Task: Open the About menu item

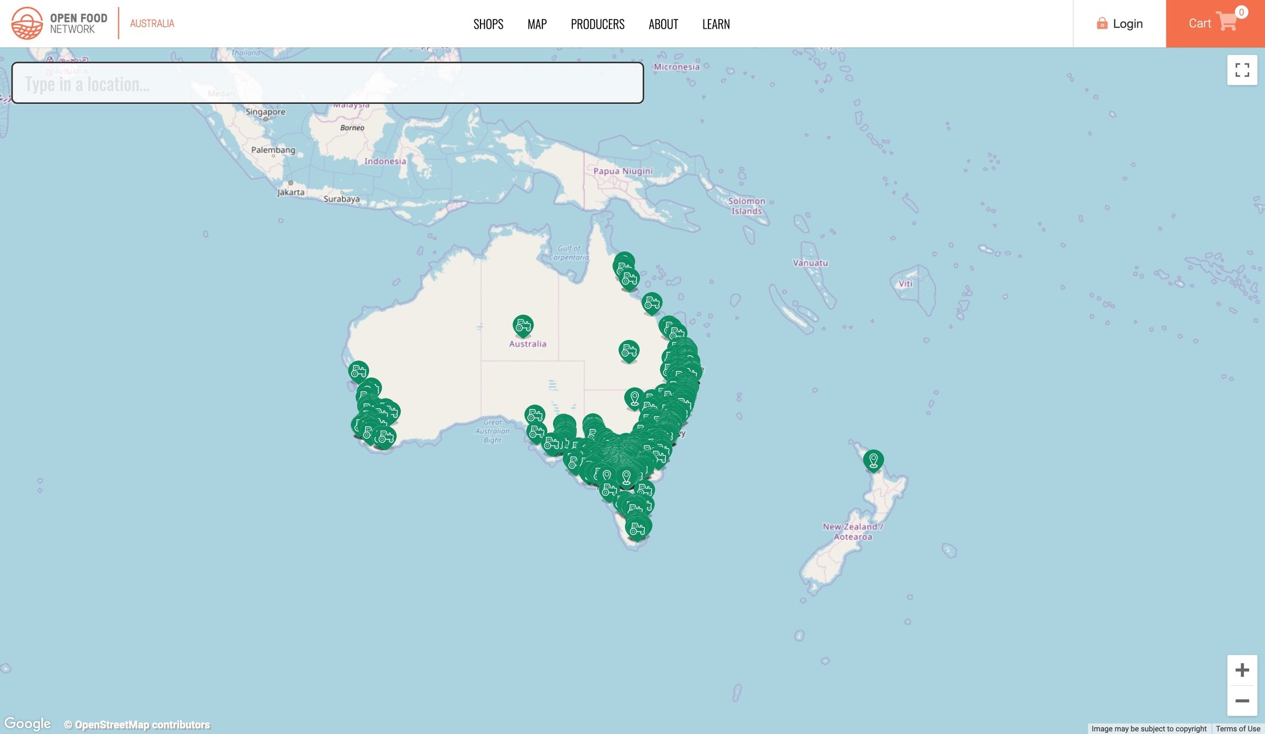Action: pos(663,24)
